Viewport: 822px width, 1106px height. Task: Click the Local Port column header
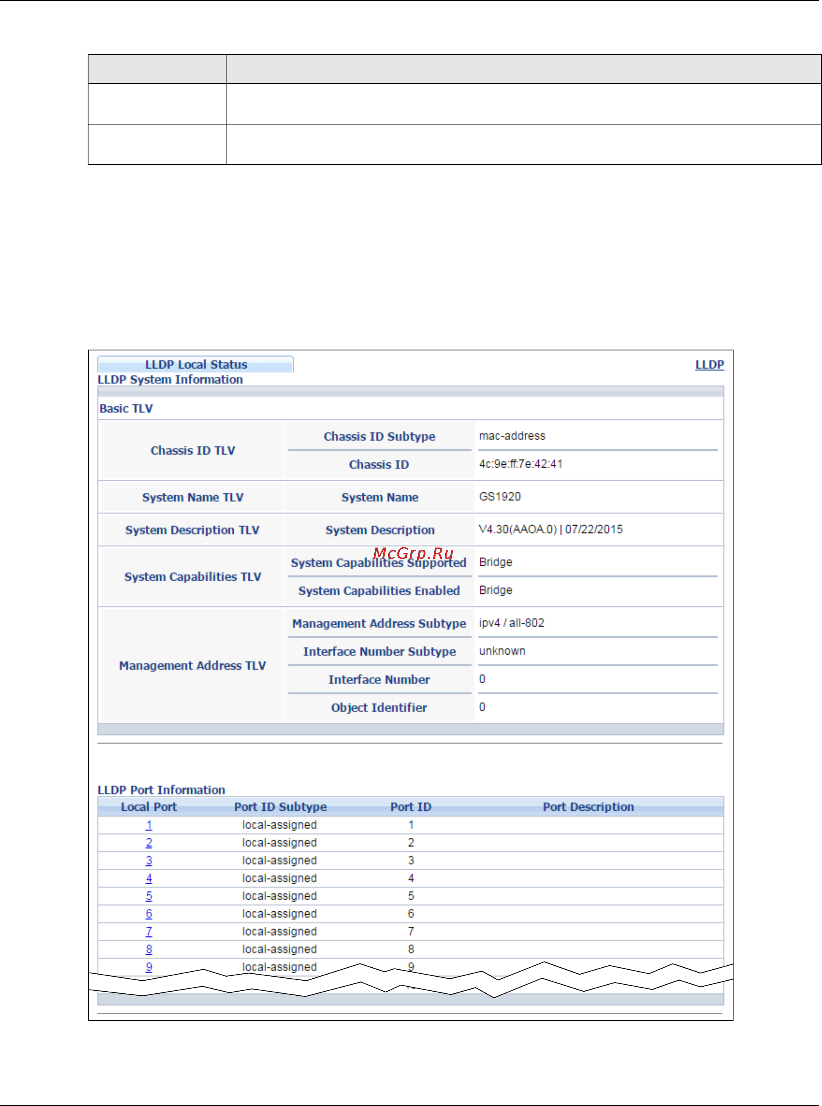pos(149,807)
